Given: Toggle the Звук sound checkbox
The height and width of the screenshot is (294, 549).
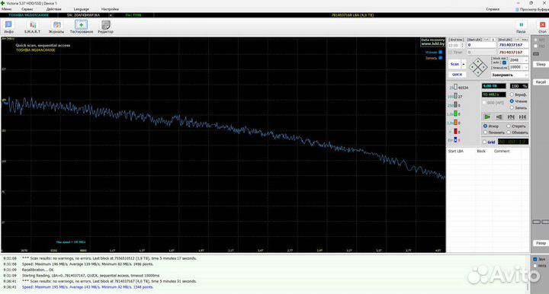Looking at the screenshot, I should click(x=535, y=260).
